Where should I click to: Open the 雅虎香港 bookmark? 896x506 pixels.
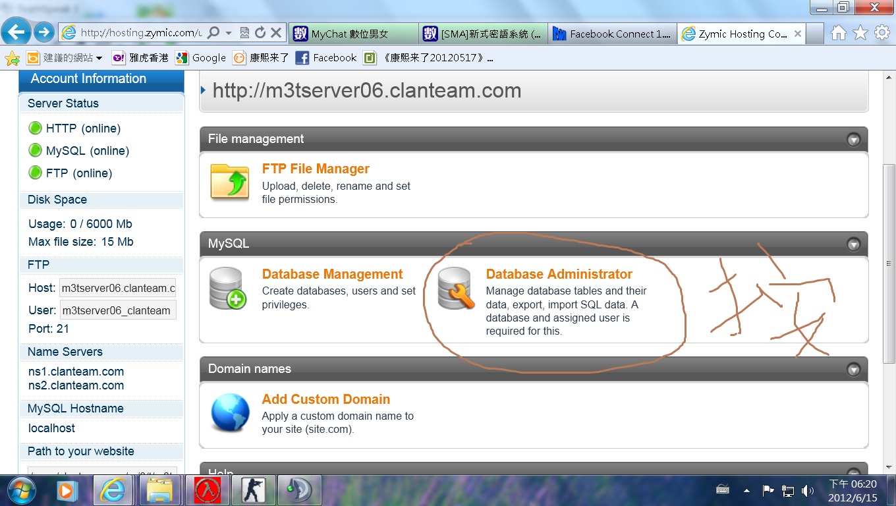(x=140, y=58)
